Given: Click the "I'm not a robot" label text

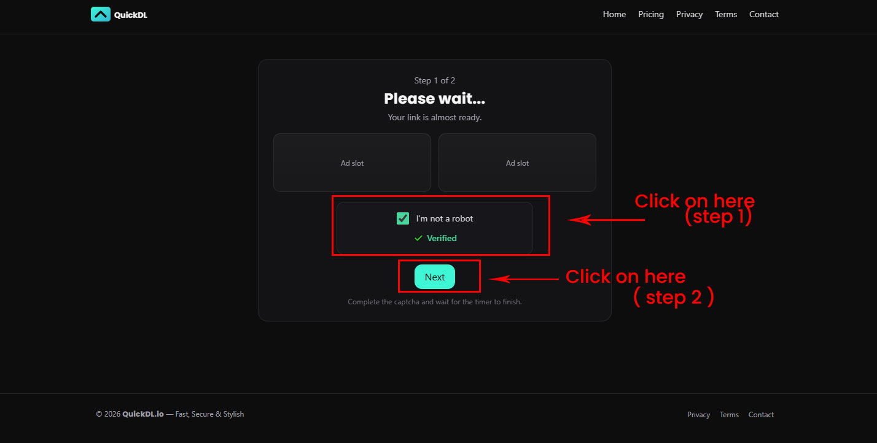Looking at the screenshot, I should tap(445, 218).
